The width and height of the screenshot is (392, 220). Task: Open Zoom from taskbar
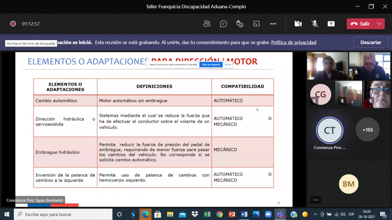click(x=268, y=214)
